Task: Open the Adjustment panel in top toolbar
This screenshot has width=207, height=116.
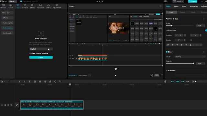Action: [57, 6]
